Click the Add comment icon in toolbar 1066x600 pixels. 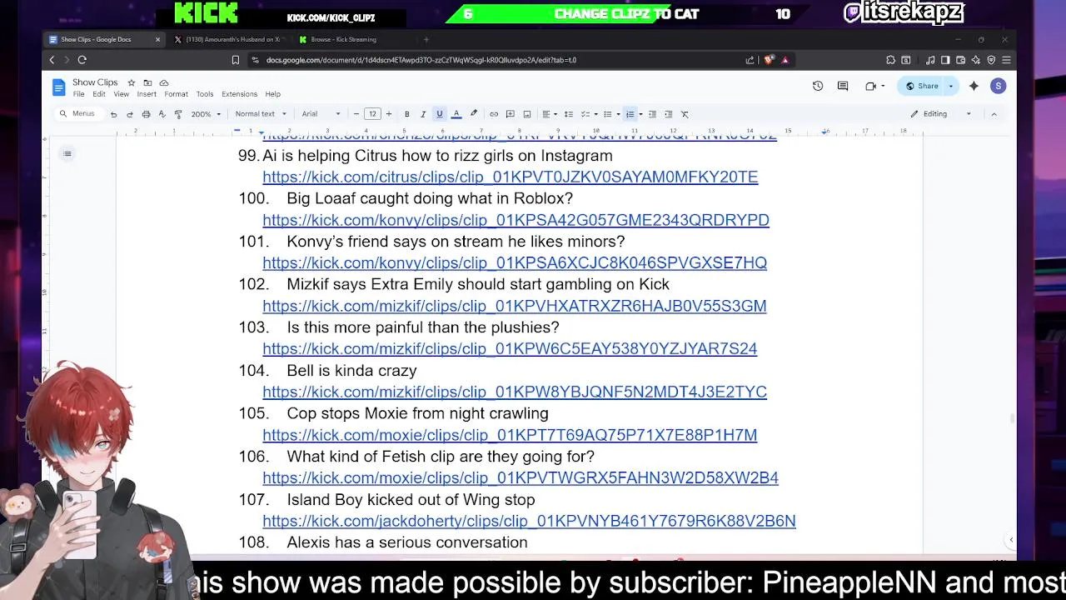511,114
